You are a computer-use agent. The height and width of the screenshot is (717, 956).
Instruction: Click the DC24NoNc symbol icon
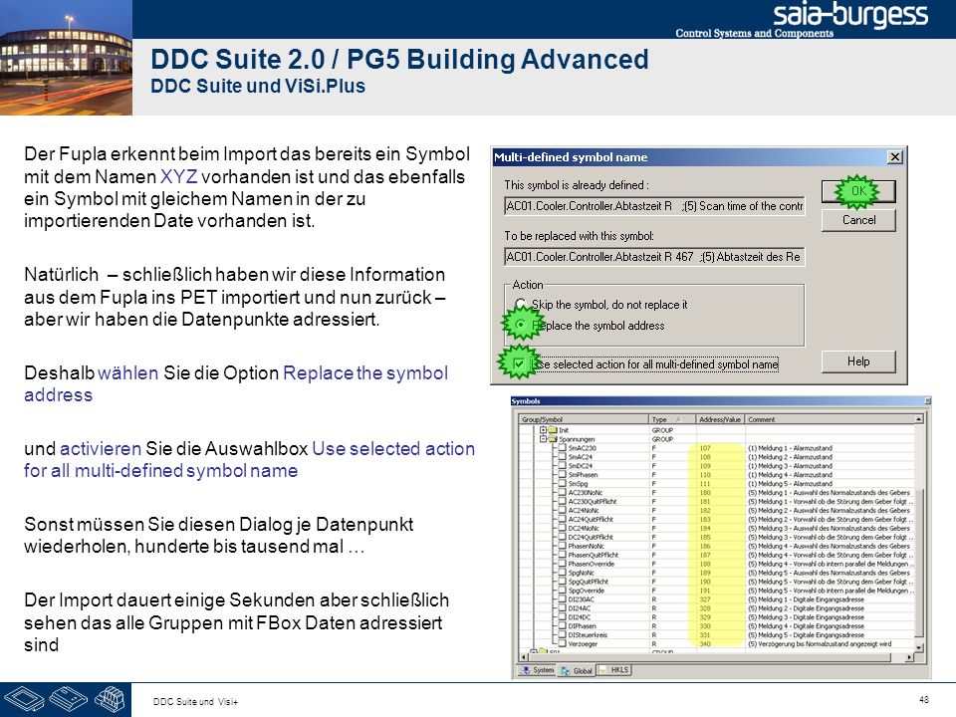[x=563, y=528]
